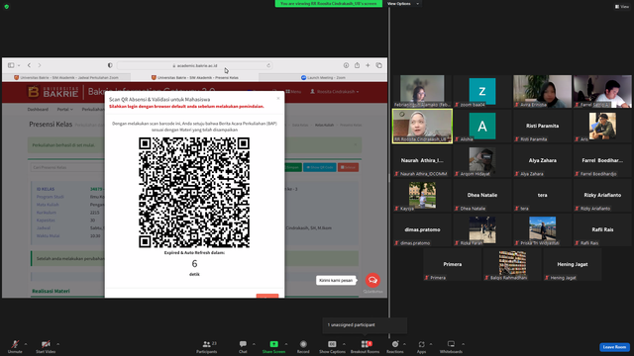The image size is (634, 356).
Task: Click the academic.bakrie.ac.id address bar
Action: pos(194,65)
